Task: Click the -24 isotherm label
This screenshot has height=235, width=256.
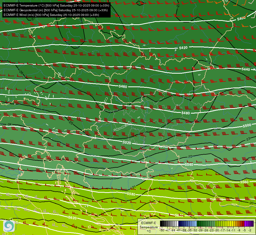Action: tap(9, 125)
